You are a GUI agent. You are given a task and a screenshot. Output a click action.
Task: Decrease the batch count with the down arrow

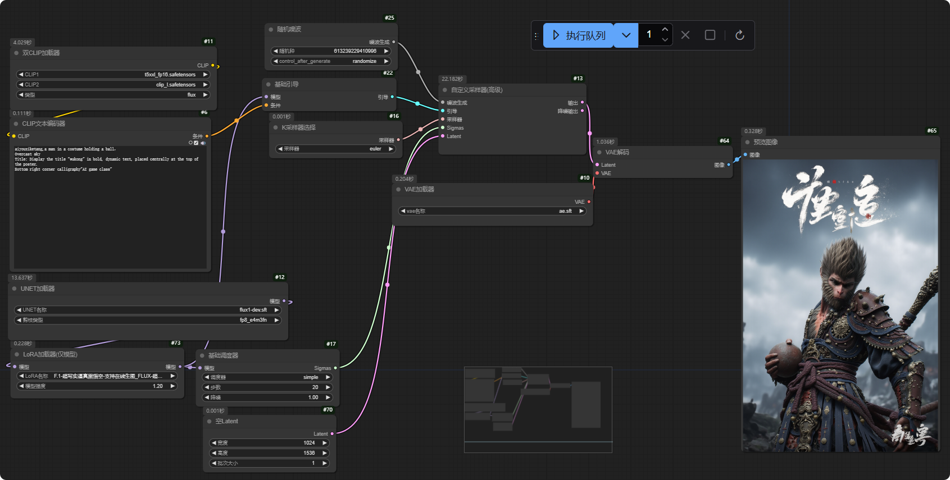[665, 40]
